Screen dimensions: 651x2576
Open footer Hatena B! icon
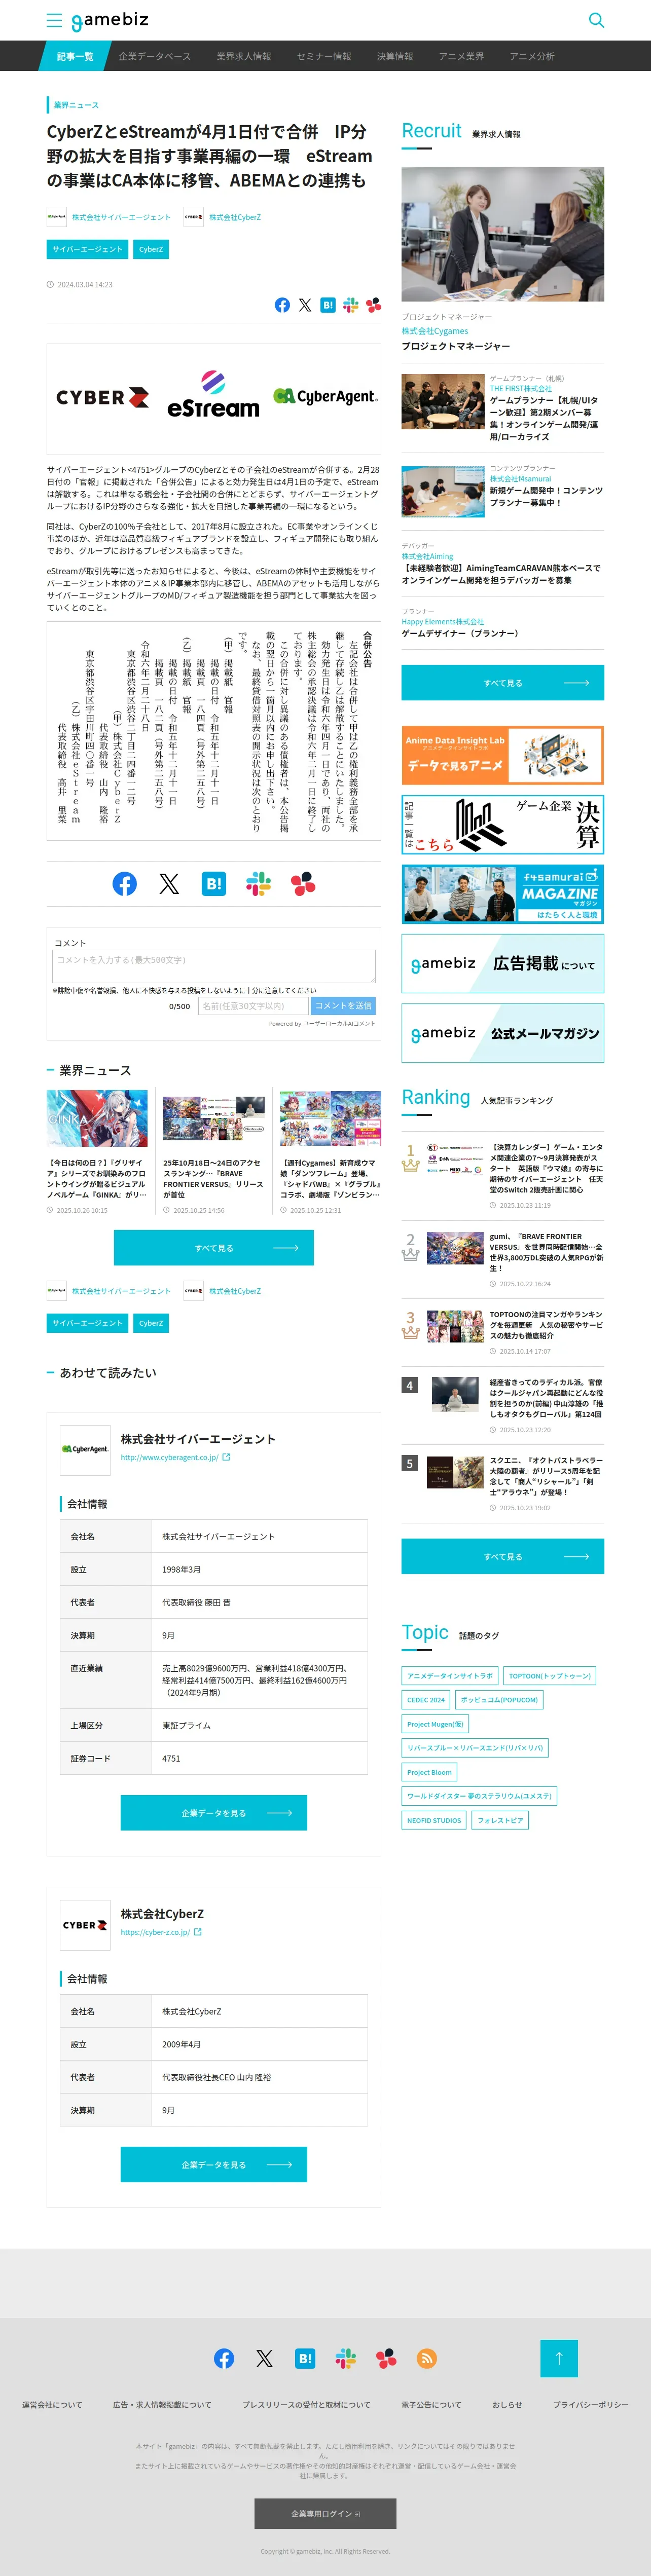coord(305,2358)
